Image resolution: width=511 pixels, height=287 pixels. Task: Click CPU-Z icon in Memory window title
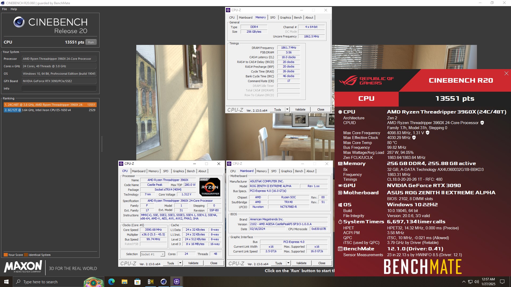[x=228, y=10]
